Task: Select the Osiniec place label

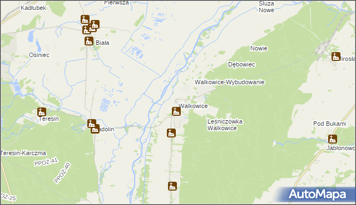Action: 39,55
